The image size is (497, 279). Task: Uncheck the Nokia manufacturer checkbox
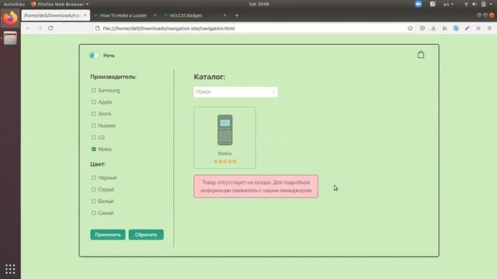pyautogui.click(x=93, y=149)
